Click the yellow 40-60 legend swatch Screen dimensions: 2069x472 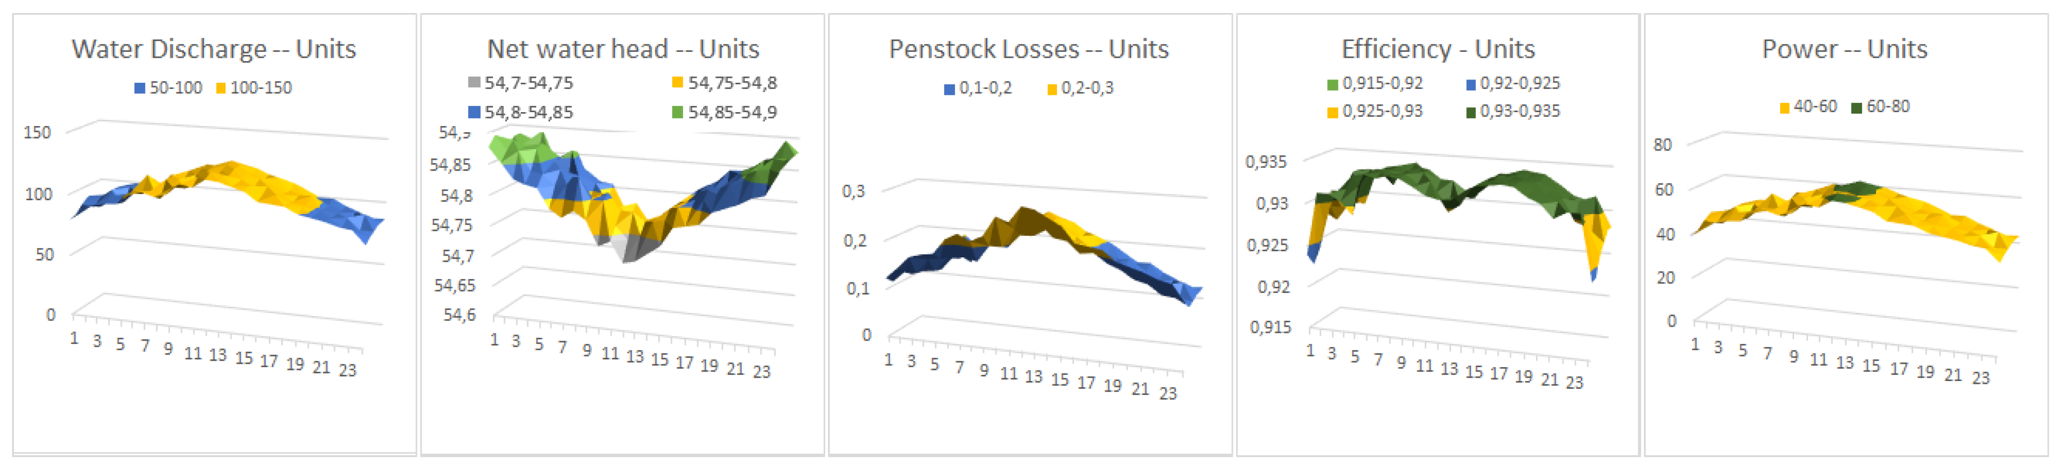pos(1785,108)
